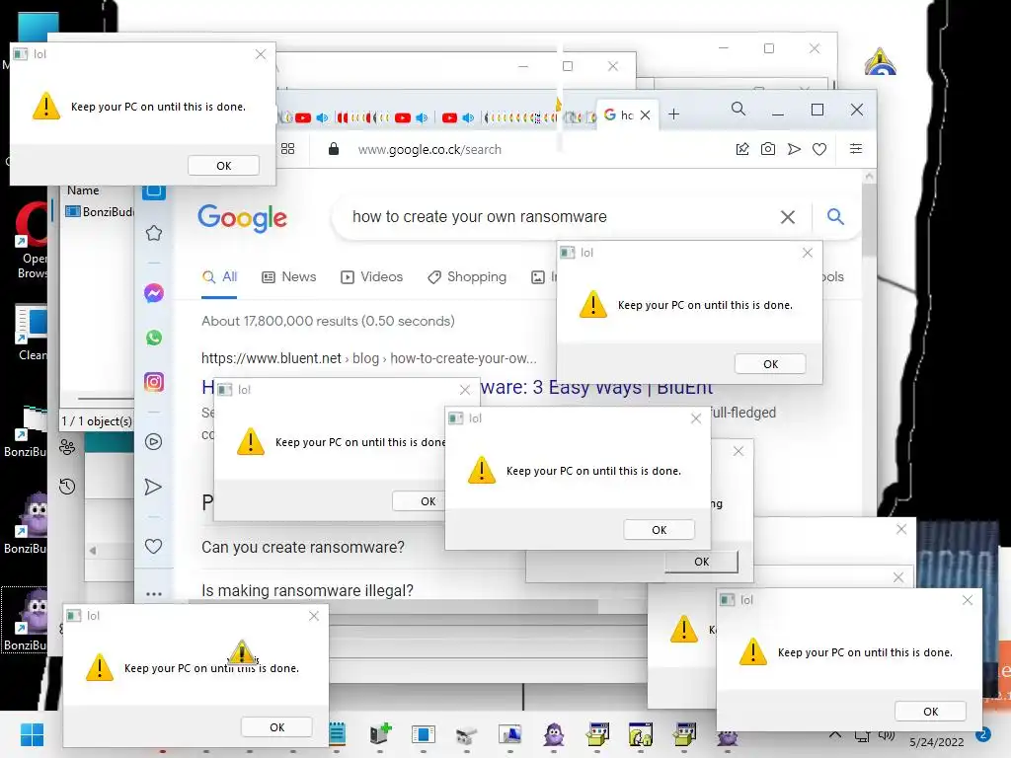
Task: Open the history clock icon behind browser
Action: click(x=67, y=486)
